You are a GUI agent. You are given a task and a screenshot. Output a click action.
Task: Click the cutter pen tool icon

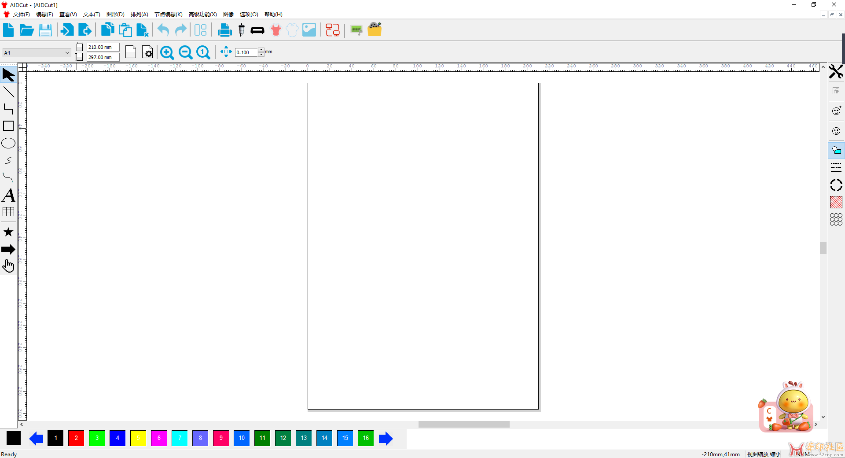(x=241, y=30)
